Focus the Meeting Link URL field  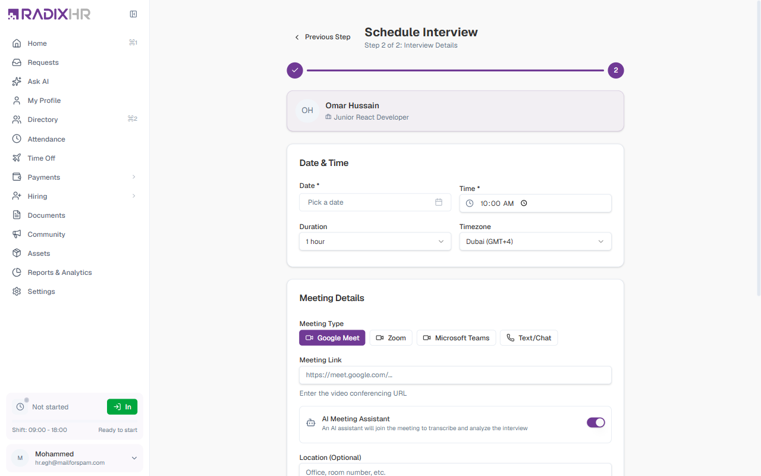455,375
